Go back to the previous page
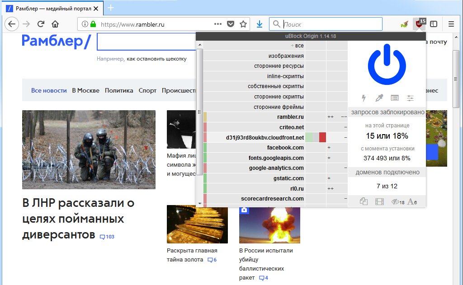Screen dimensions: 463x285 12,24
